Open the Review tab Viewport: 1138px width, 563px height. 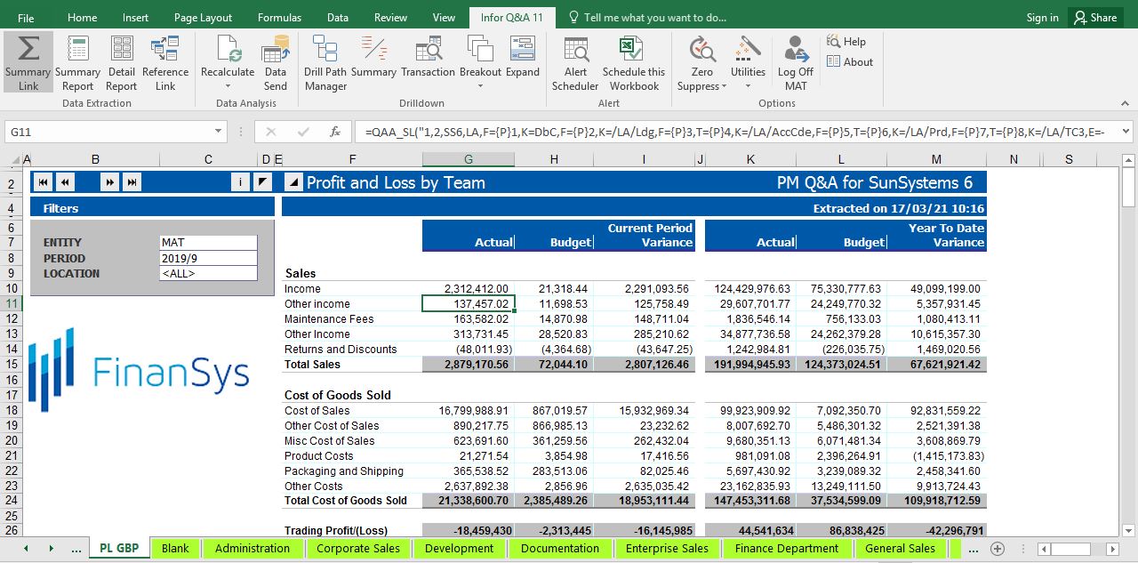click(390, 18)
